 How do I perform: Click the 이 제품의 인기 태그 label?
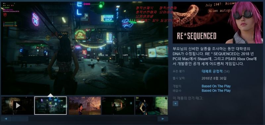pyautogui.click(x=187, y=98)
